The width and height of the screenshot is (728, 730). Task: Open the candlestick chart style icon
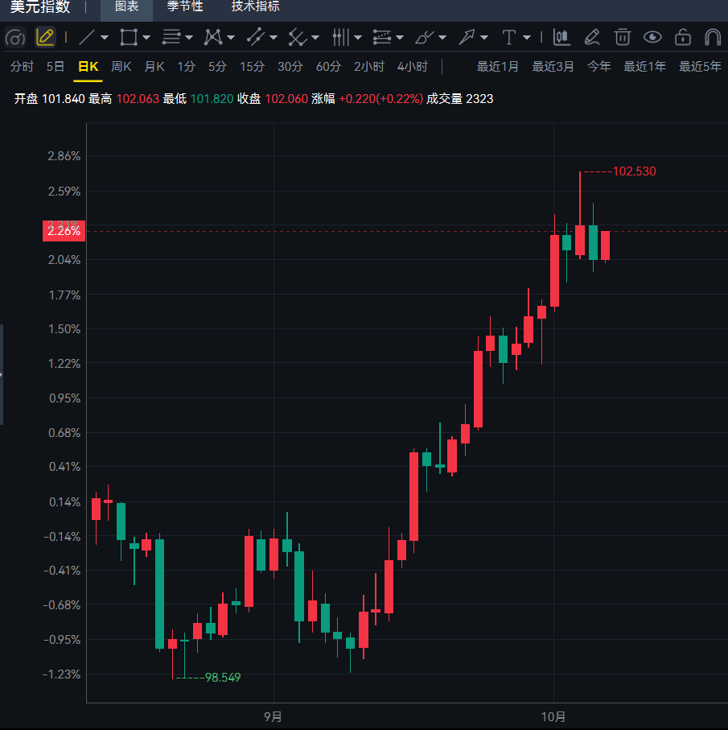(x=561, y=37)
